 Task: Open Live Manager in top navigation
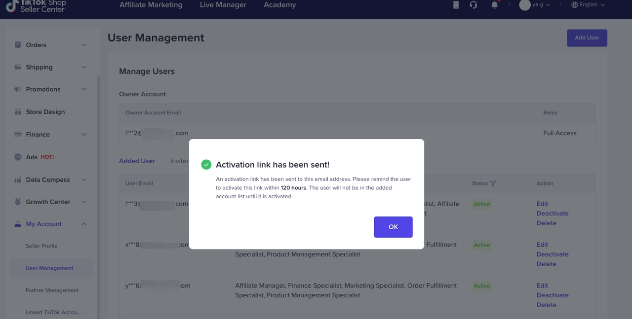pos(223,5)
